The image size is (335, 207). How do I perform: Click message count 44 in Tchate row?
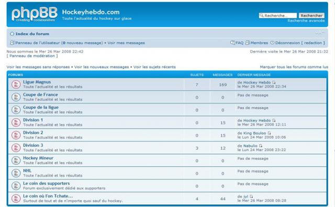(x=222, y=199)
